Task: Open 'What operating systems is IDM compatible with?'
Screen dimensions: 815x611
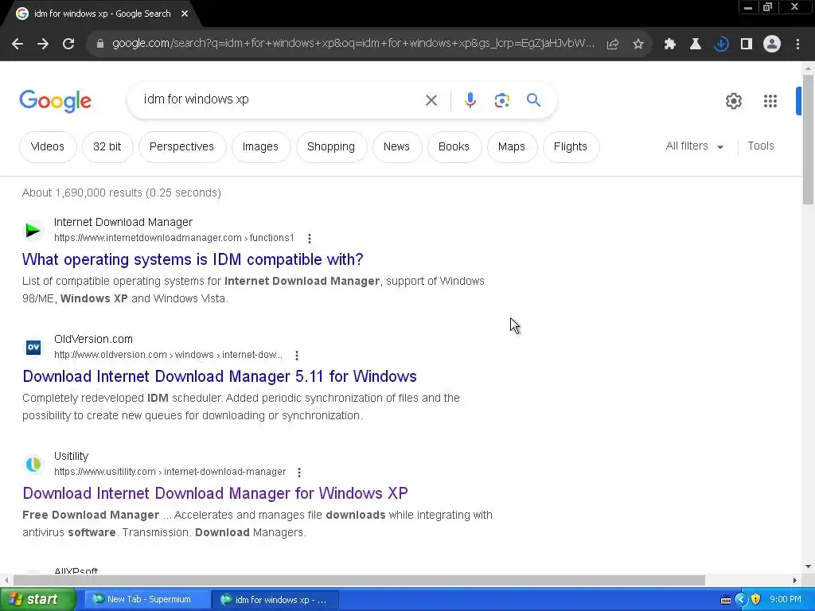Action: (x=193, y=259)
